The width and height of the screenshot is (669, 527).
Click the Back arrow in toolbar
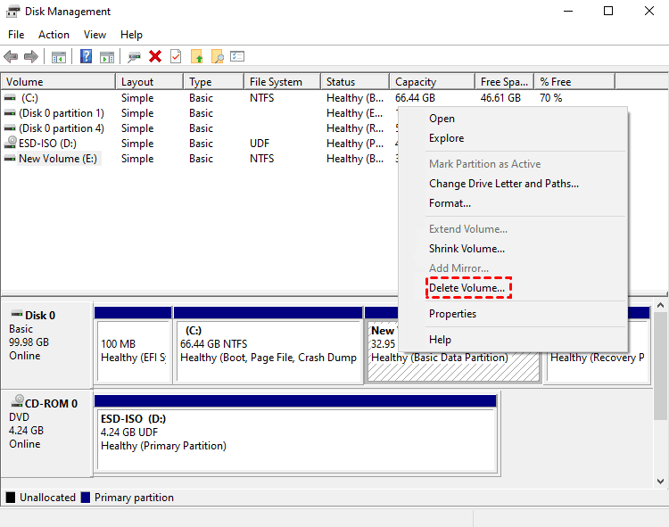[x=11, y=56]
